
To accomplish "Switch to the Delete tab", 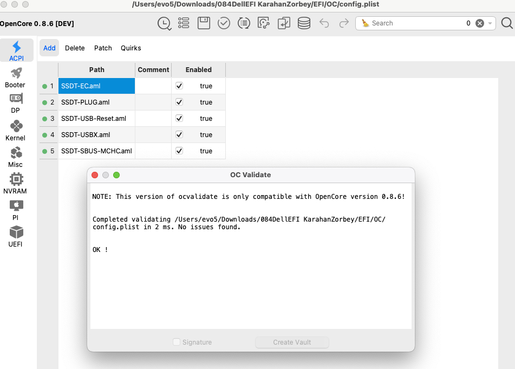I will pyautogui.click(x=75, y=48).
